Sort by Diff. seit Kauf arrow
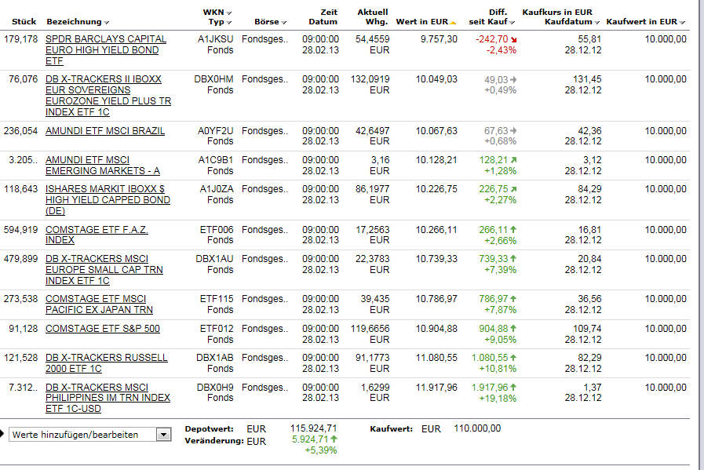This screenshot has width=704, height=470. (x=512, y=23)
